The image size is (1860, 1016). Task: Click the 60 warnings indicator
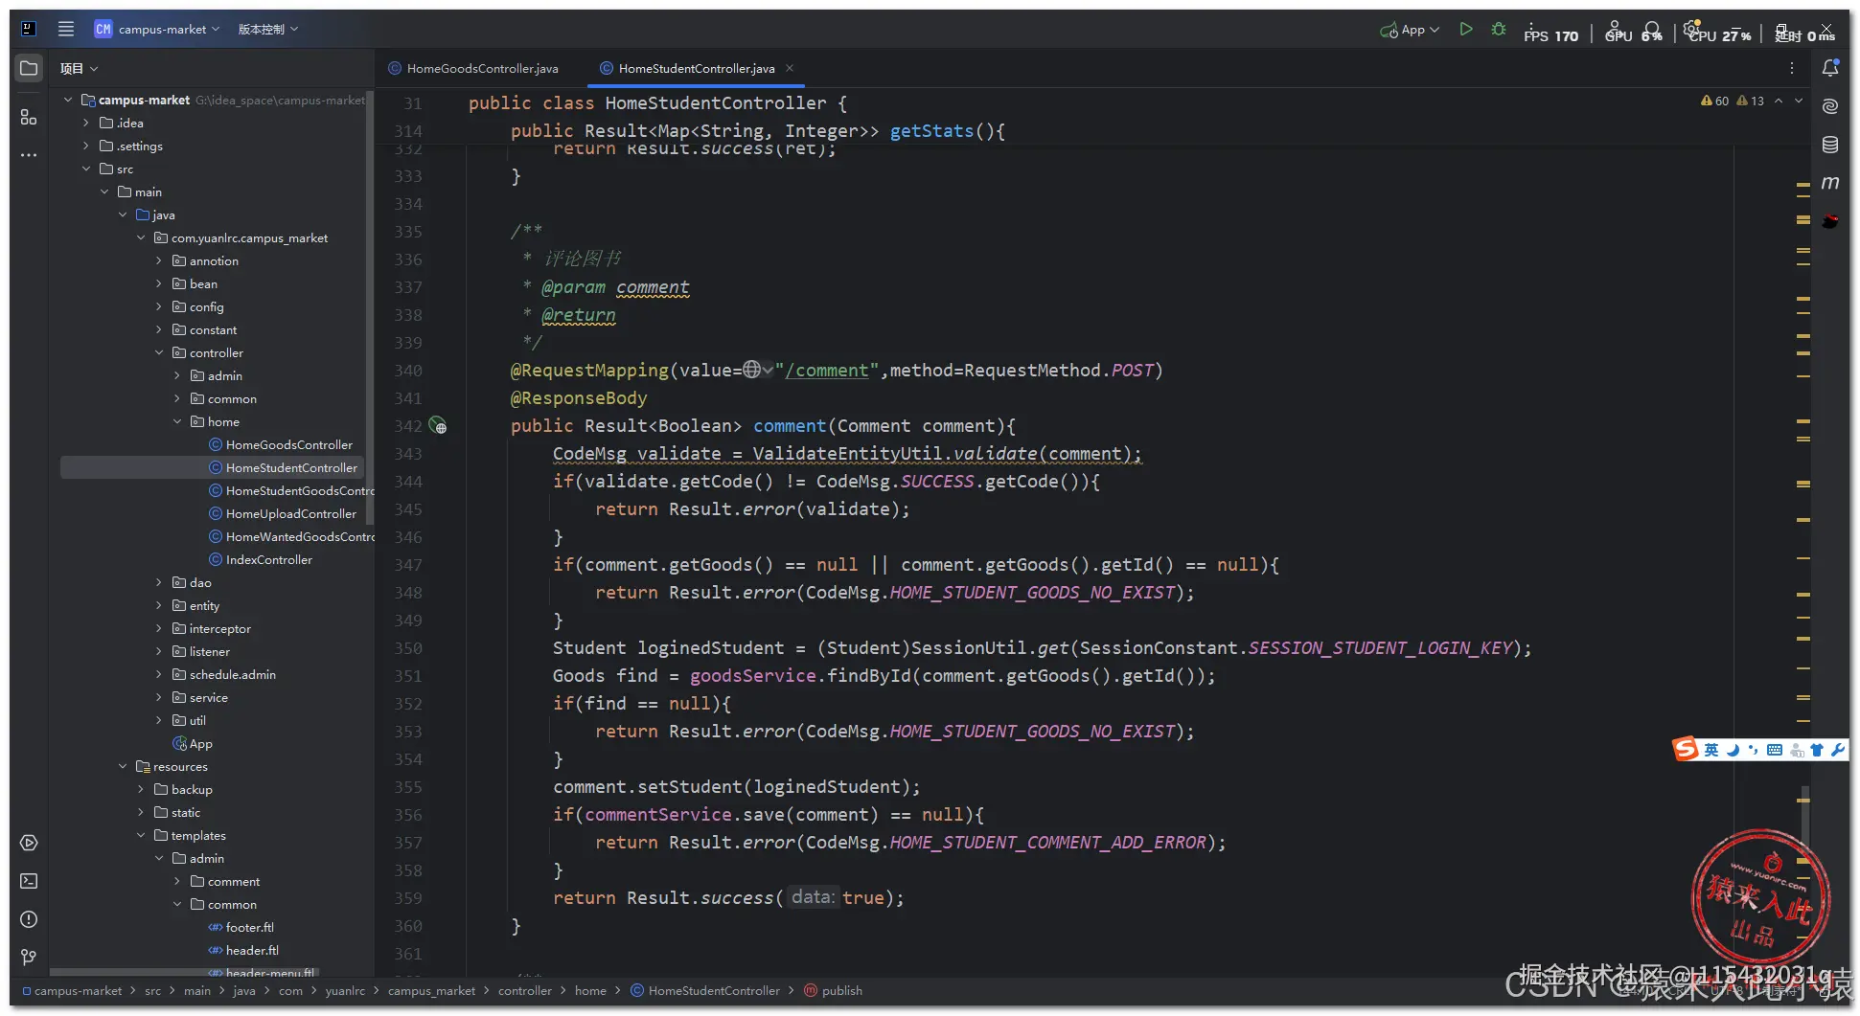coord(1714,101)
